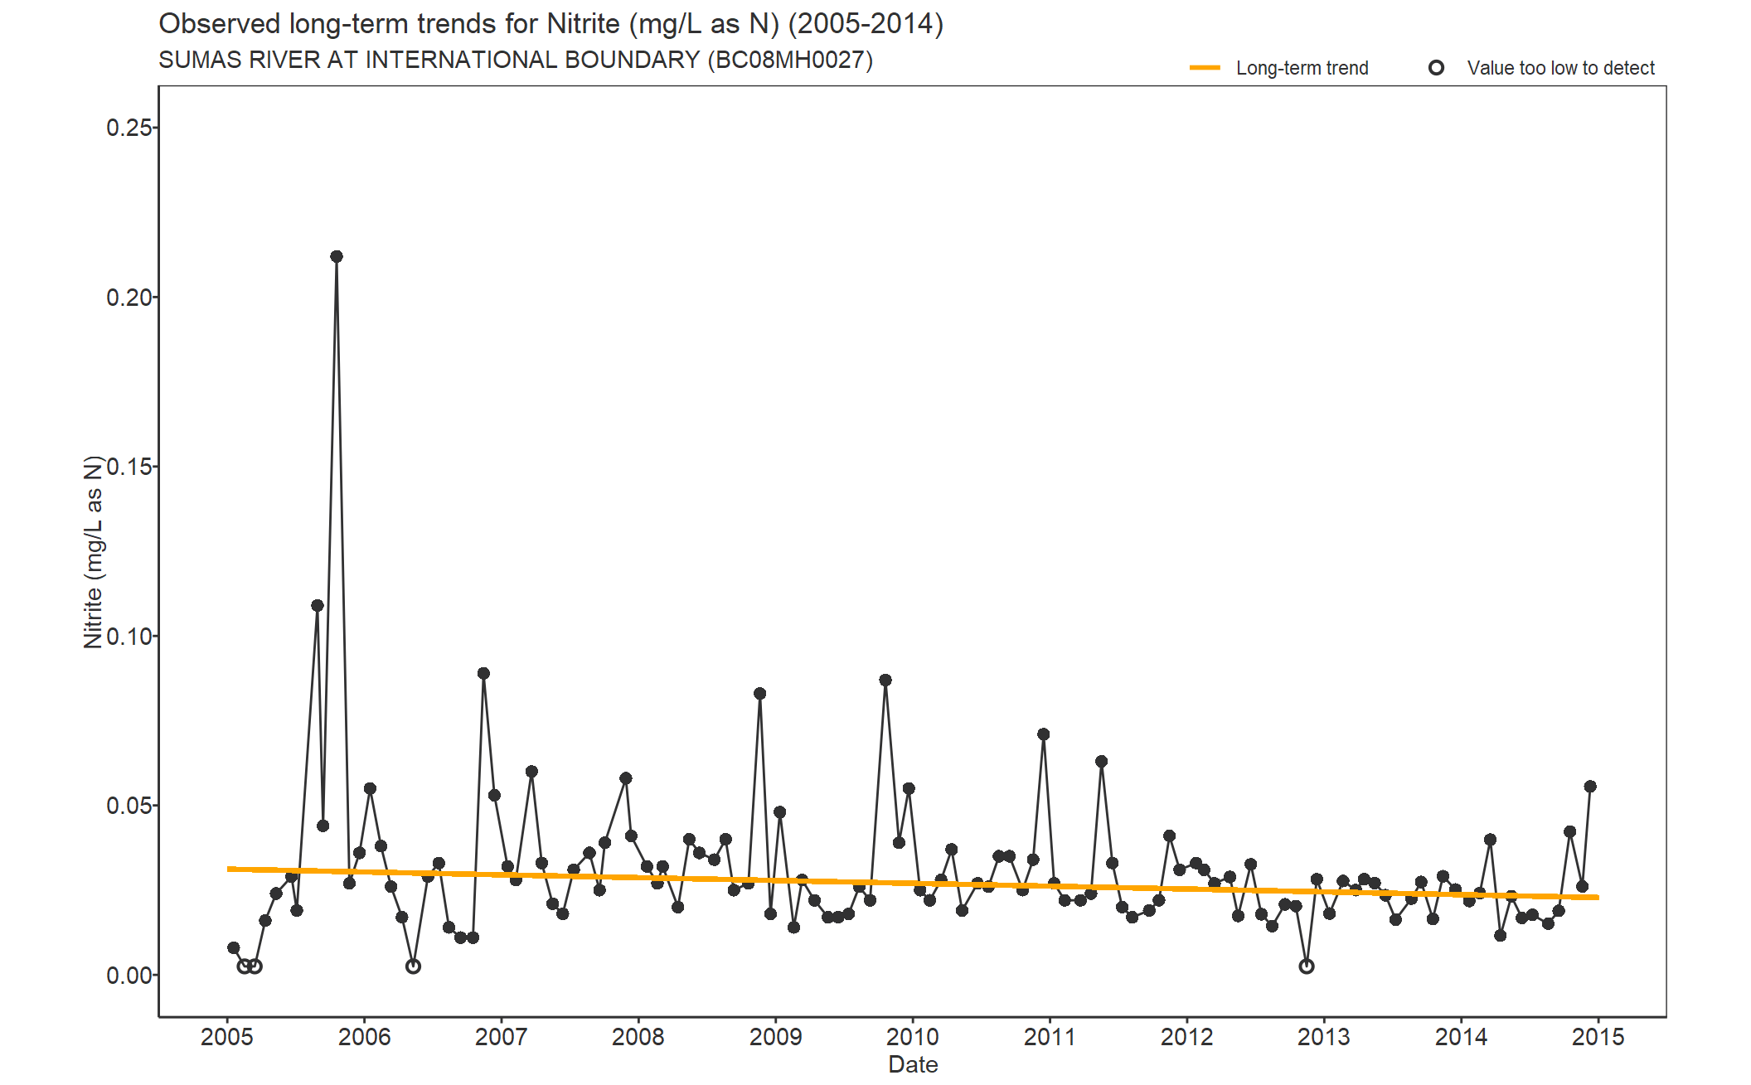Click the non-detect open circle in mid-2006
Viewport: 1751px width, 1085px height.
coord(413,966)
